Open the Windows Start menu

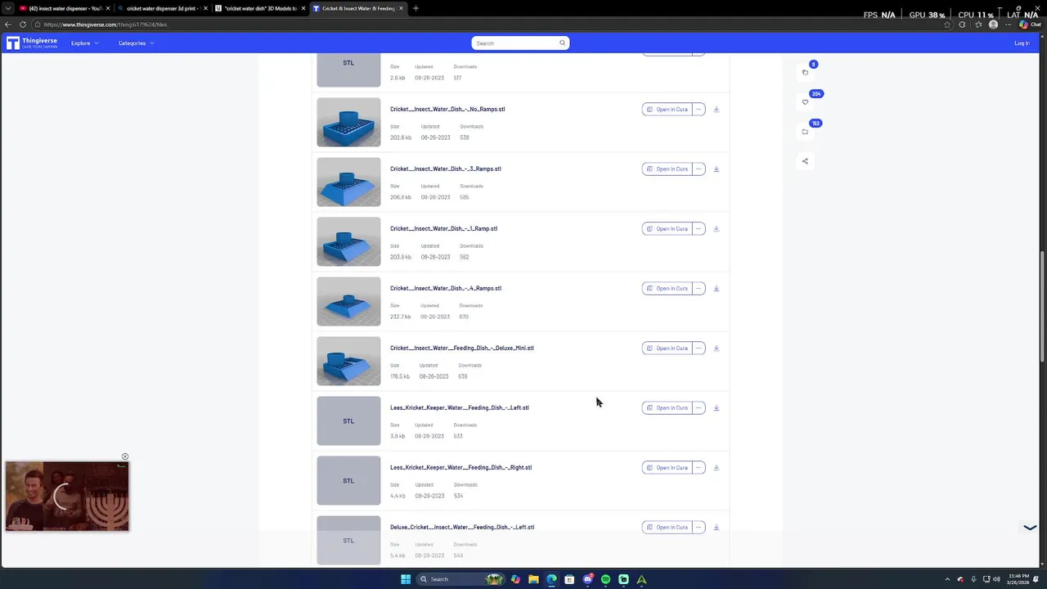pyautogui.click(x=405, y=579)
